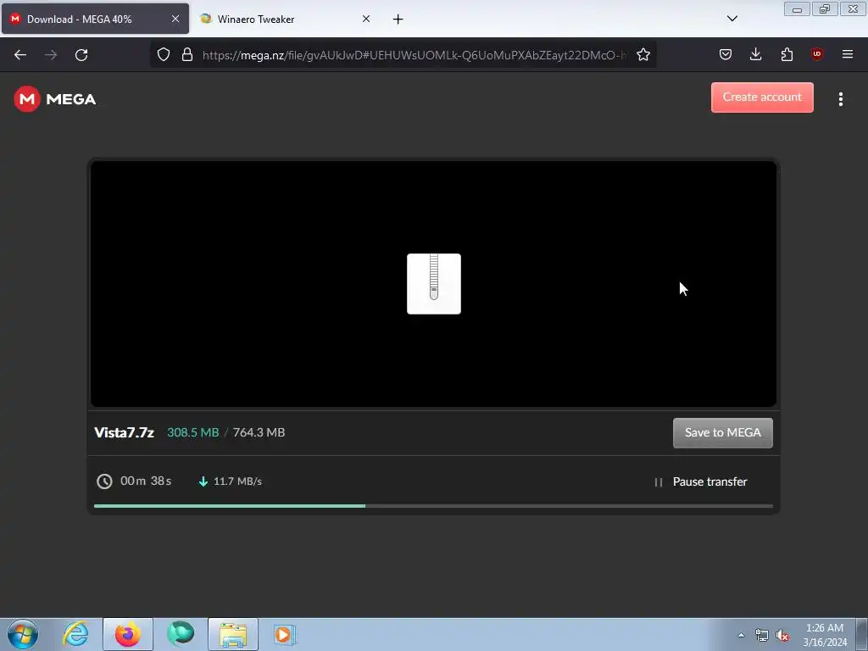Click the Vista7.7z file name
Screen dimensions: 868x651
pyautogui.click(x=124, y=432)
